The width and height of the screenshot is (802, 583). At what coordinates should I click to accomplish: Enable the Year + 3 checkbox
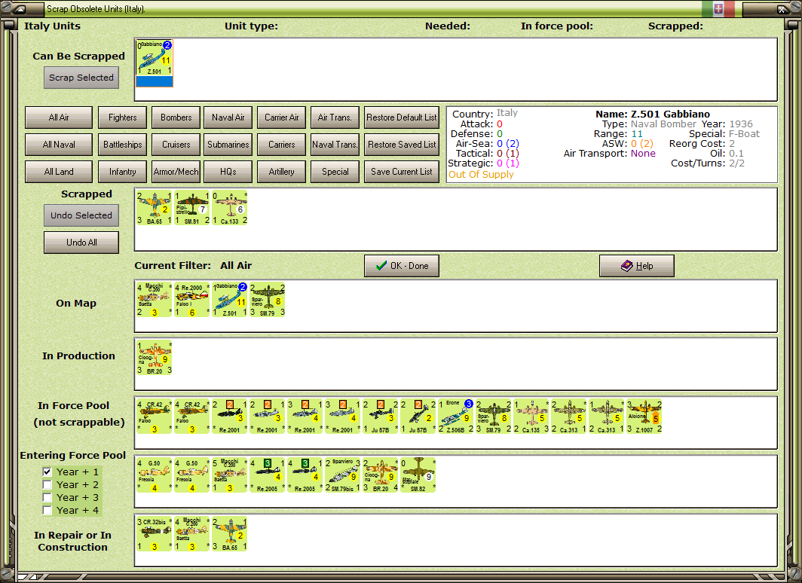coord(47,497)
